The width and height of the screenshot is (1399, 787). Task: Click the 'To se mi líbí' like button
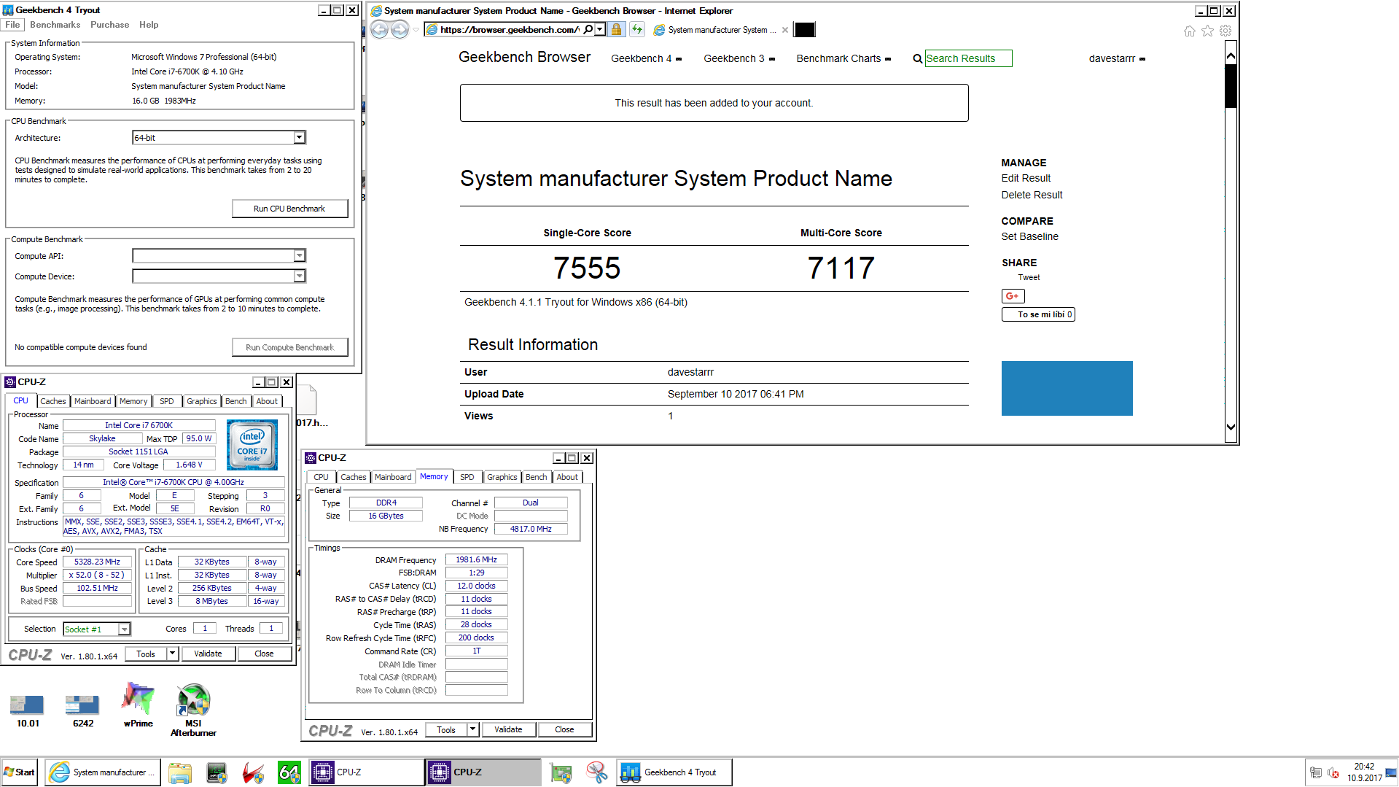point(1038,314)
